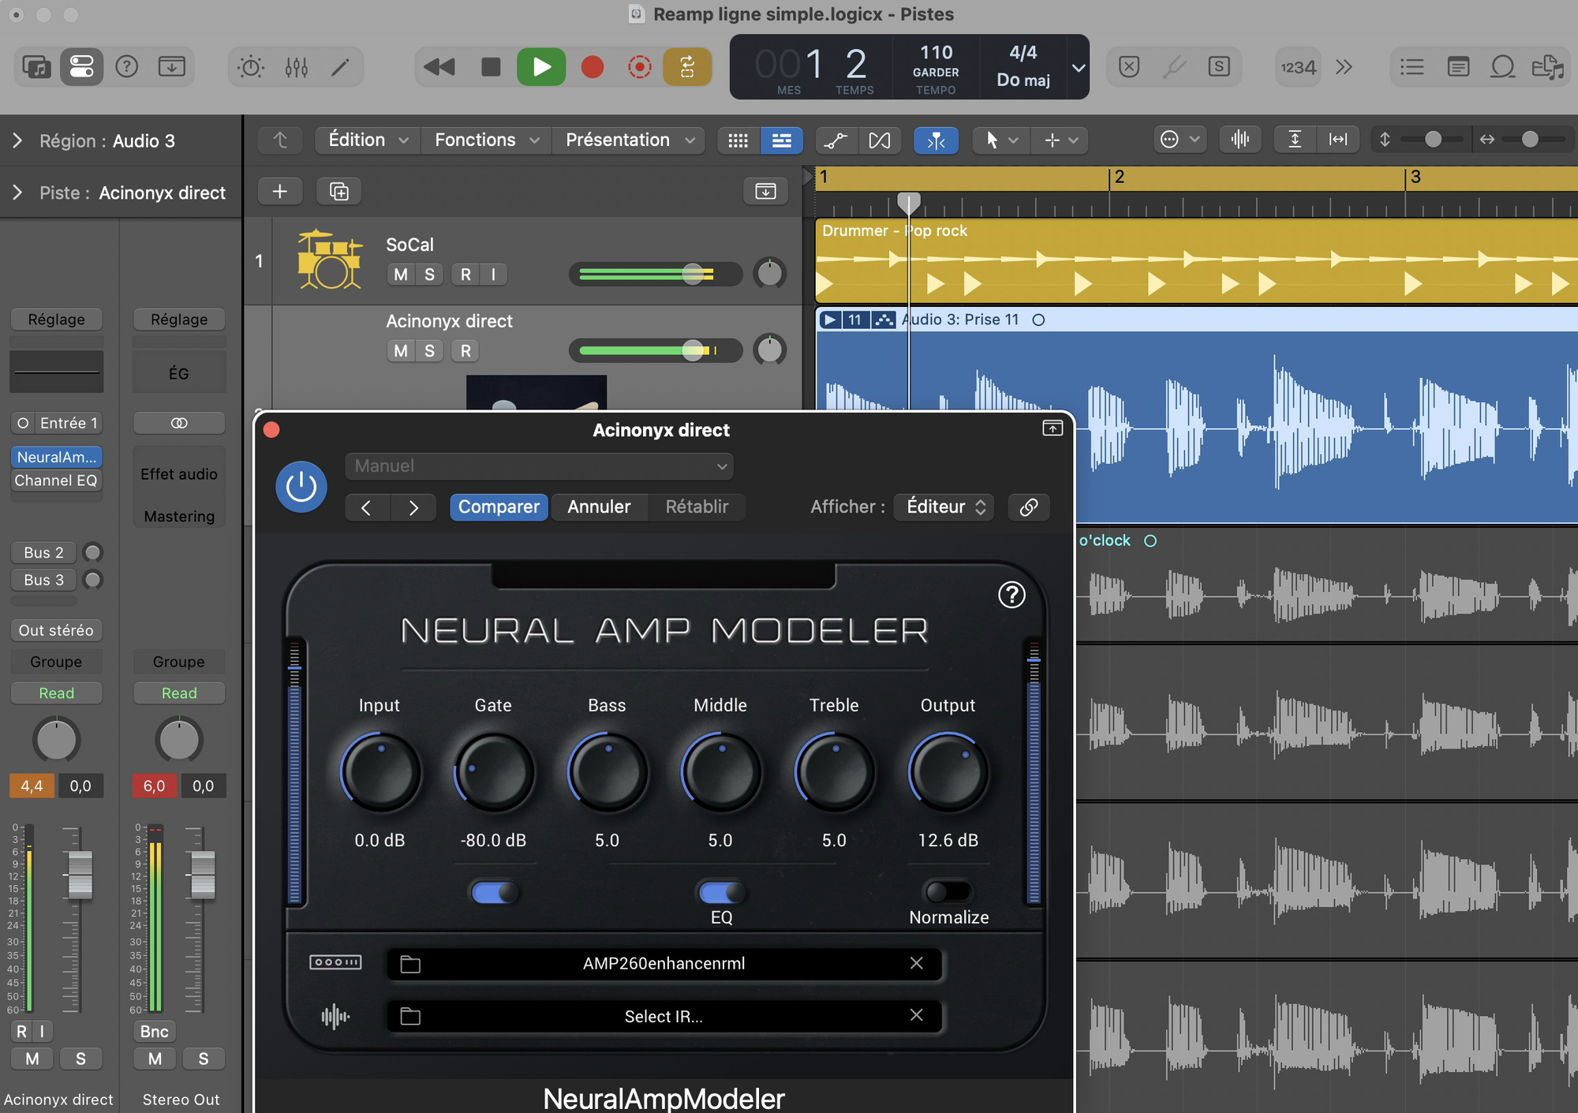Click the Annuler button
Image resolution: width=1578 pixels, height=1113 pixels.
click(599, 506)
